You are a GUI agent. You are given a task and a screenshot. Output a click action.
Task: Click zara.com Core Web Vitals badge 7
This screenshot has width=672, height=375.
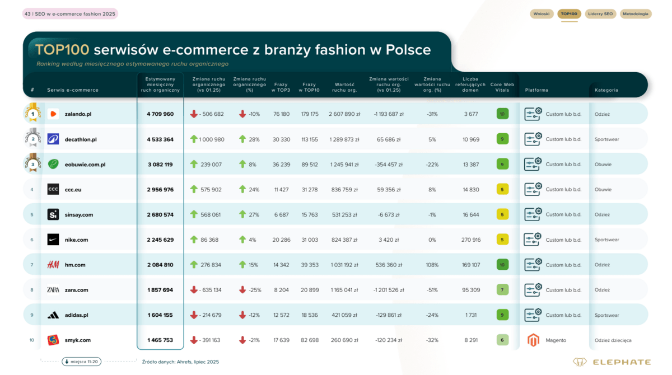(502, 290)
